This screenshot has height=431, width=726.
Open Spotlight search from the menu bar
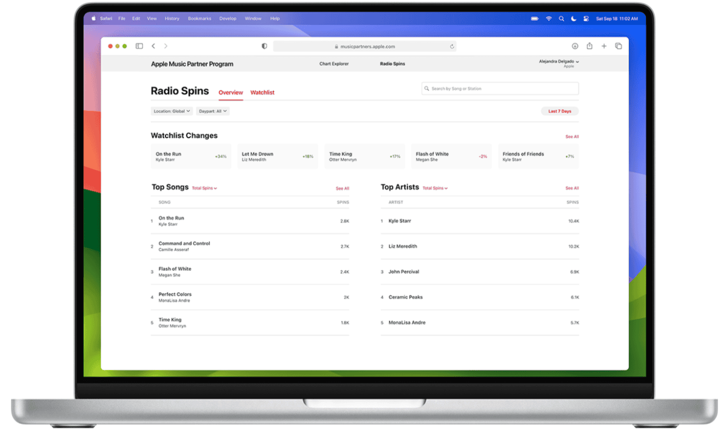coord(561,18)
